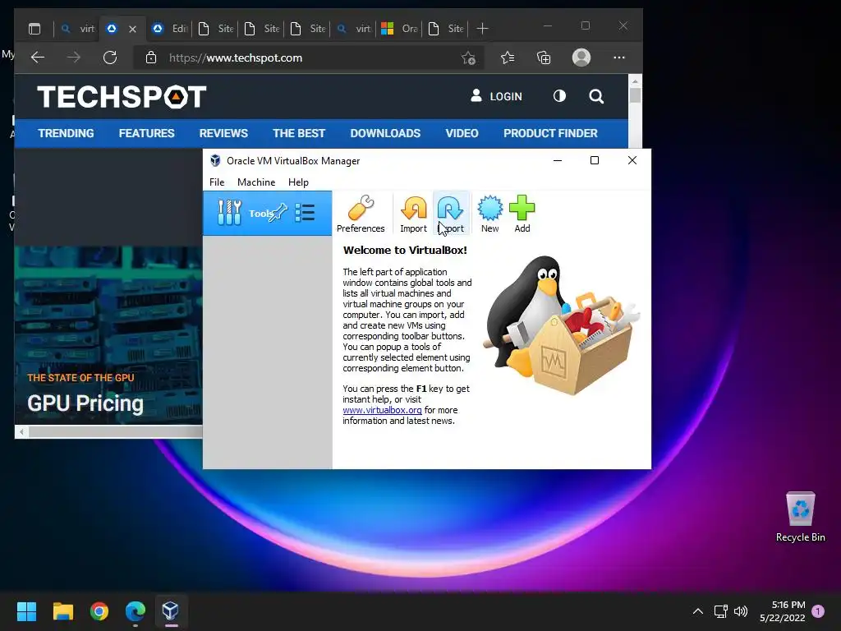Screen dimensions: 841x631
Task: Select the Tools entry in VirtualBox sidebar
Action: coord(267,213)
